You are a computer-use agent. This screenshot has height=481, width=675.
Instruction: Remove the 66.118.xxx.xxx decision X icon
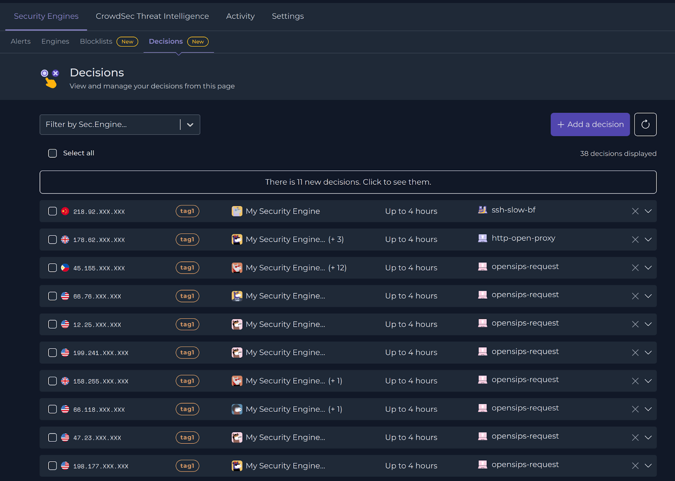tap(635, 409)
